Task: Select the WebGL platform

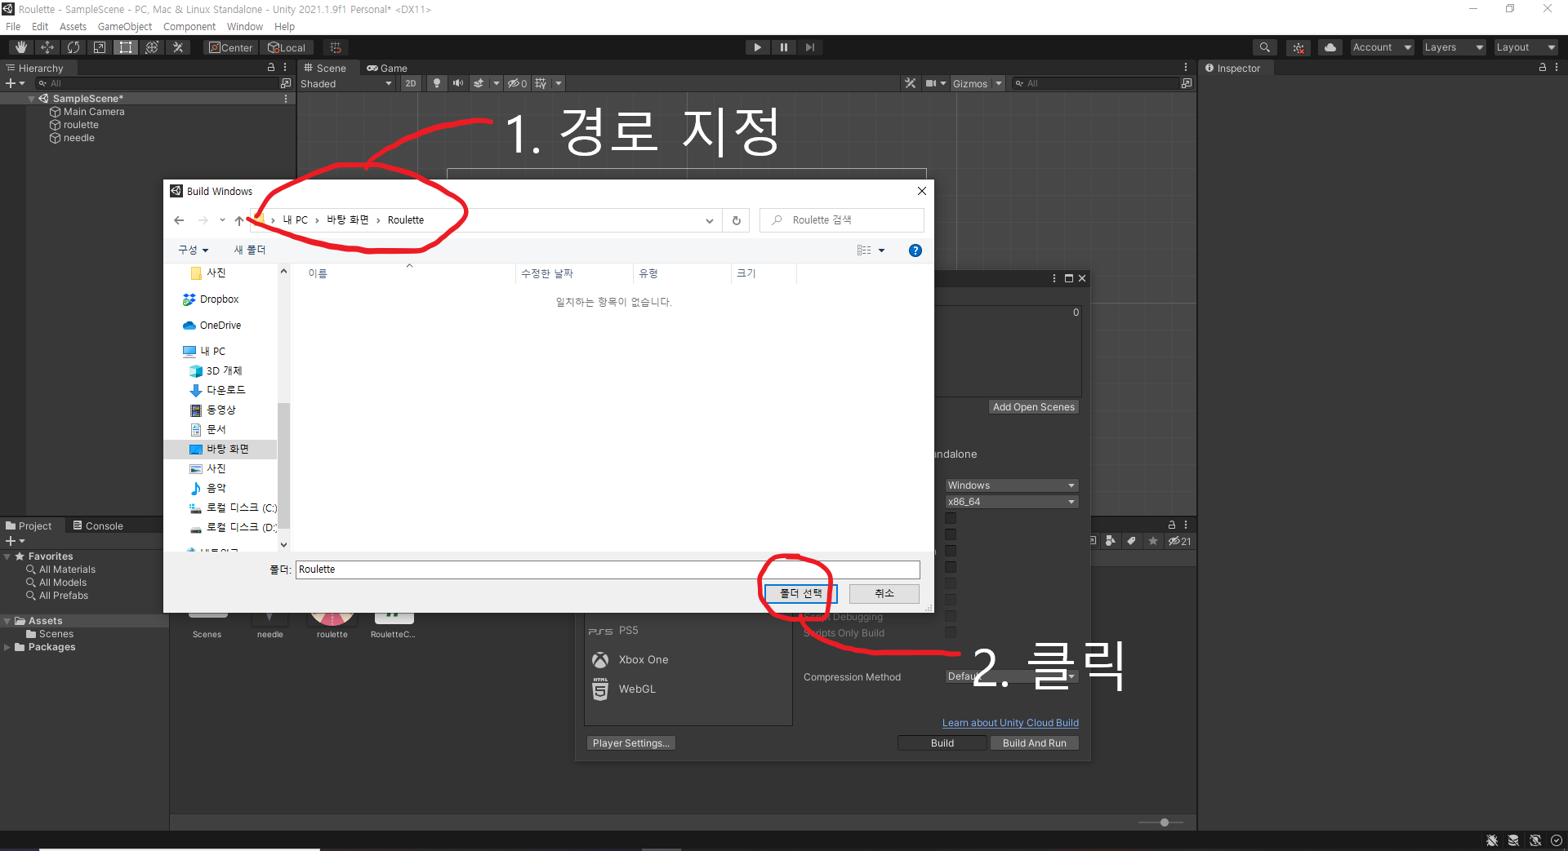Action: 637,689
